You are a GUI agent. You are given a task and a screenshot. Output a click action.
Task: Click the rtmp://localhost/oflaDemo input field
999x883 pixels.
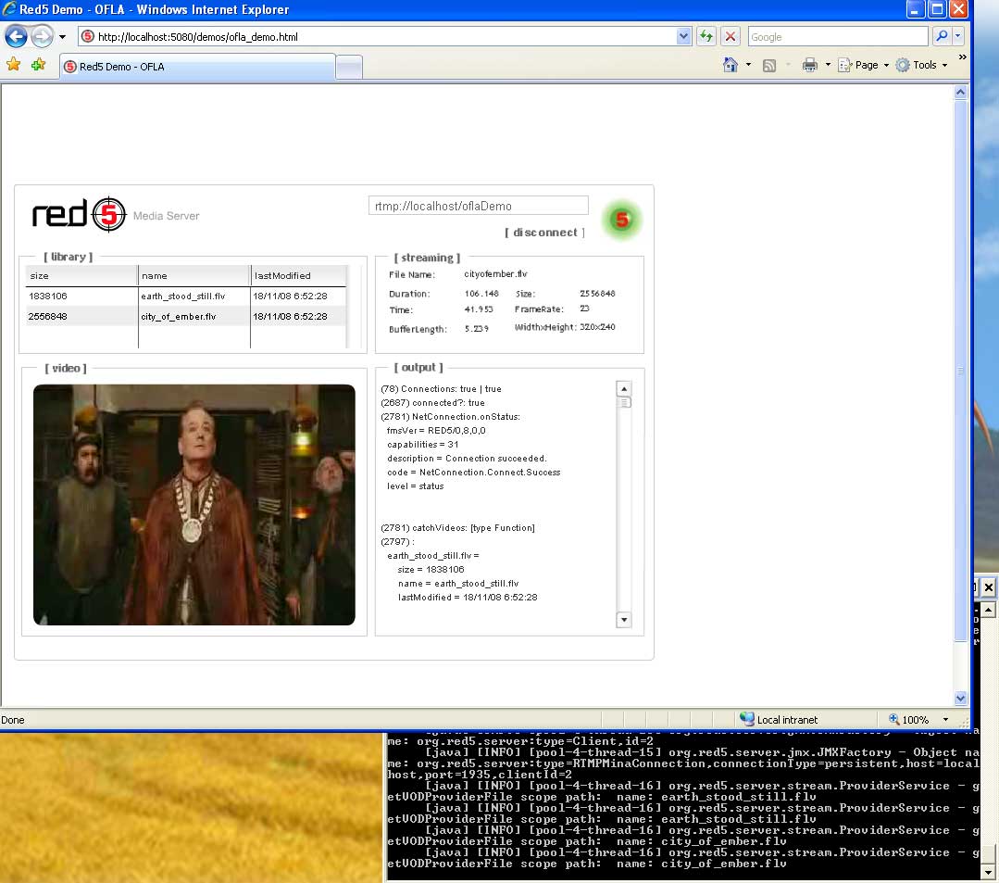point(478,206)
